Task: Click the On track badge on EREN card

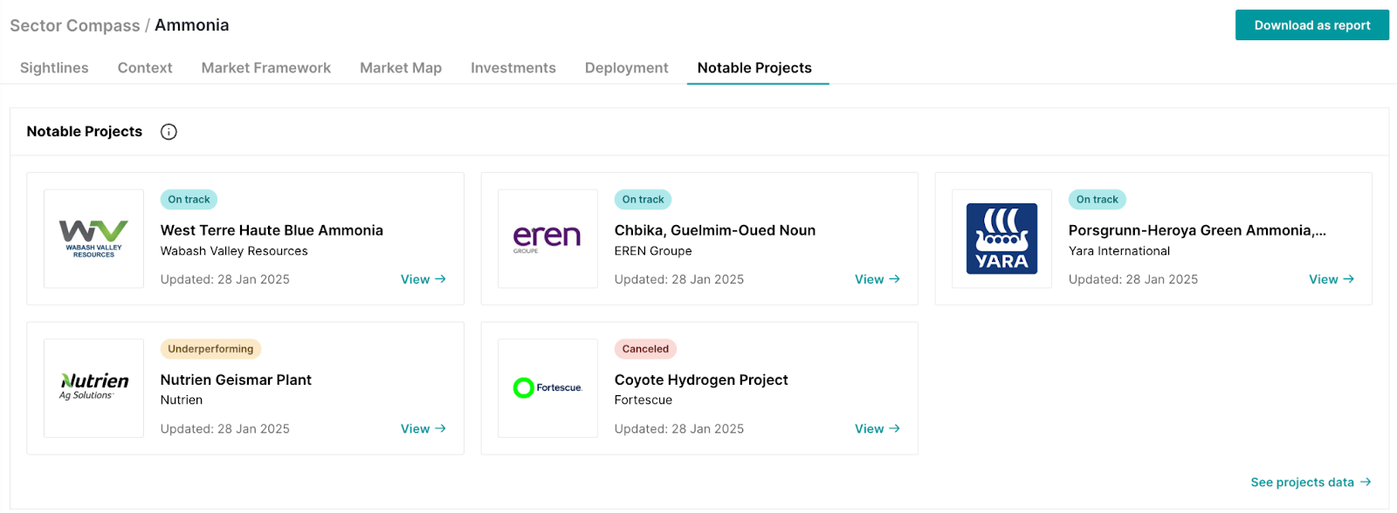Action: pos(643,200)
